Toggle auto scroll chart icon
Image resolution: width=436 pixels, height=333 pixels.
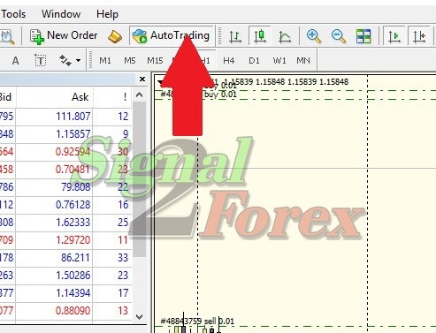coord(394,36)
